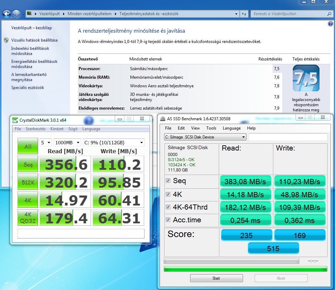Expand the arrow after Minden vezérlőpultelem breadcrumb
The image size is (335, 290).
tap(115, 14)
